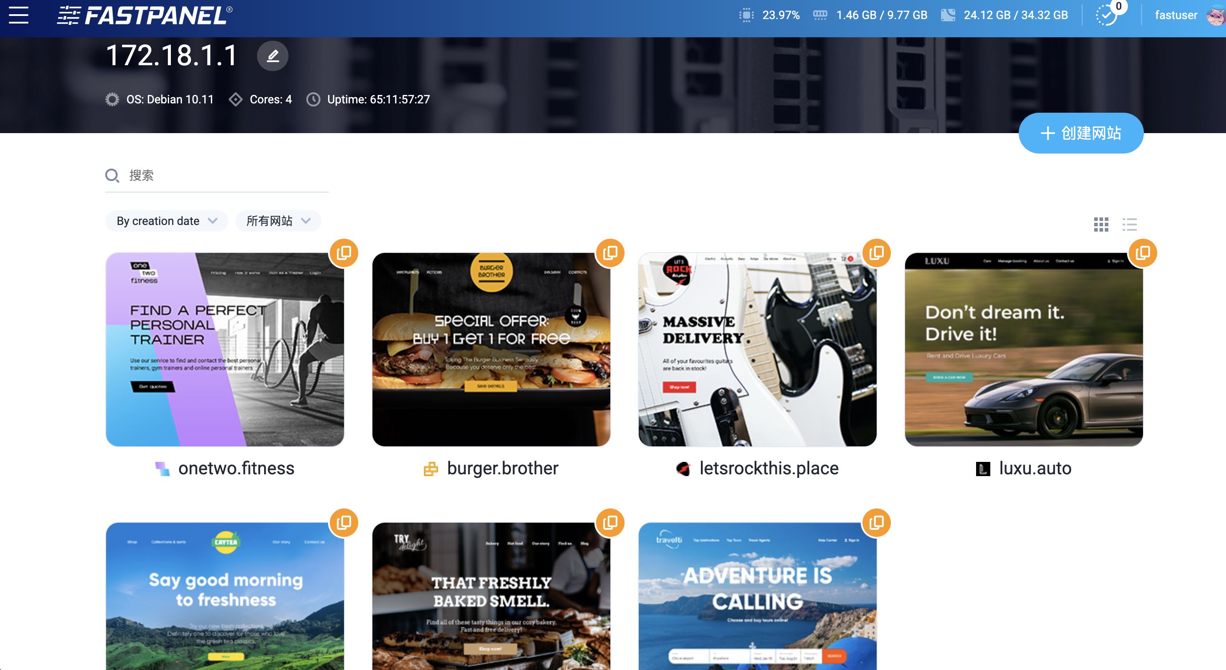Image resolution: width=1226 pixels, height=670 pixels.
Task: Click the orange copy icon on luxu.auto card
Action: (x=1142, y=252)
